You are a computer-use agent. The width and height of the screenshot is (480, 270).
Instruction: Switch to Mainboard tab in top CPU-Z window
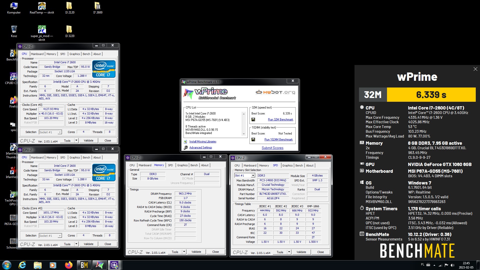click(x=37, y=54)
